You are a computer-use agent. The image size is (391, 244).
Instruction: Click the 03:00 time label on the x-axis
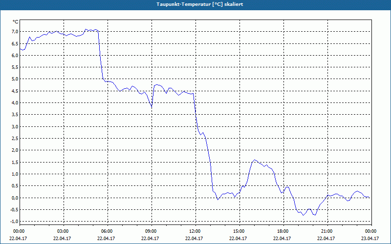64,231
